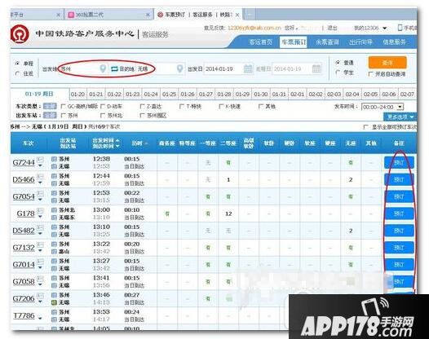Open 余票查询 nav tab
The height and width of the screenshot is (339, 429).
[327, 42]
